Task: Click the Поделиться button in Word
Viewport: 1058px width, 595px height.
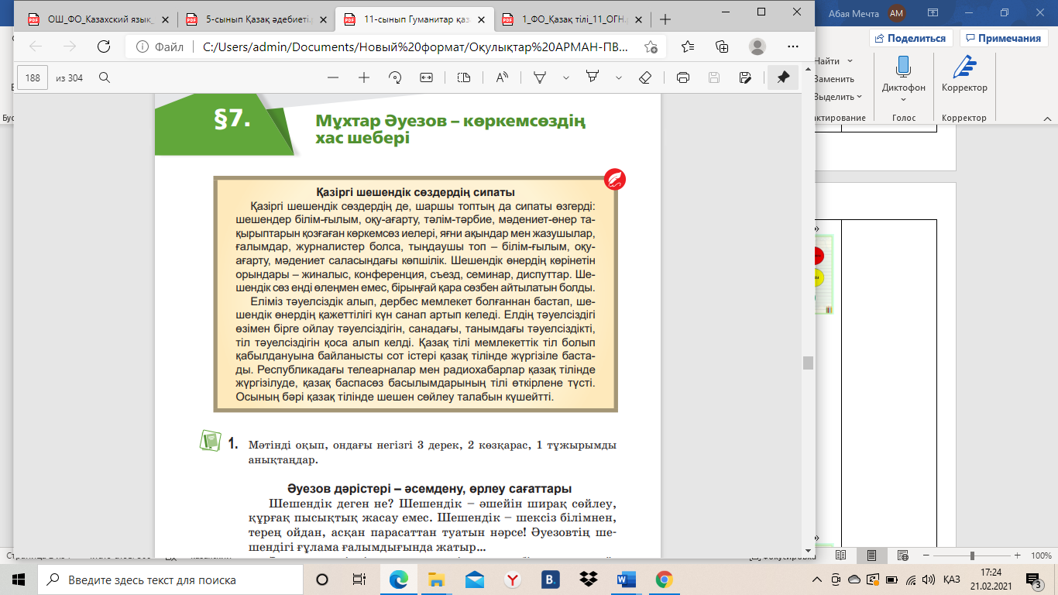Action: point(911,38)
